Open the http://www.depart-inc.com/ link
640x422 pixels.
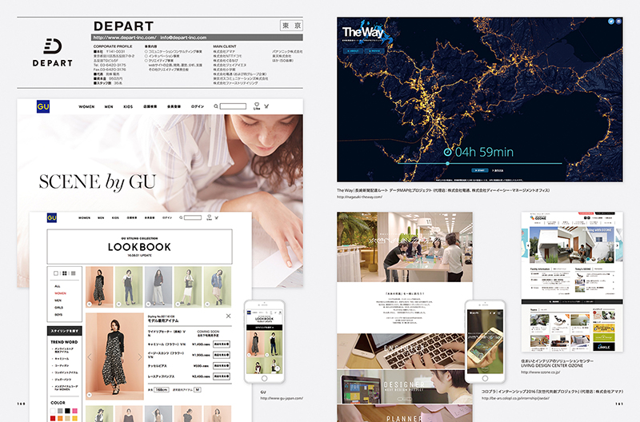click(x=125, y=38)
